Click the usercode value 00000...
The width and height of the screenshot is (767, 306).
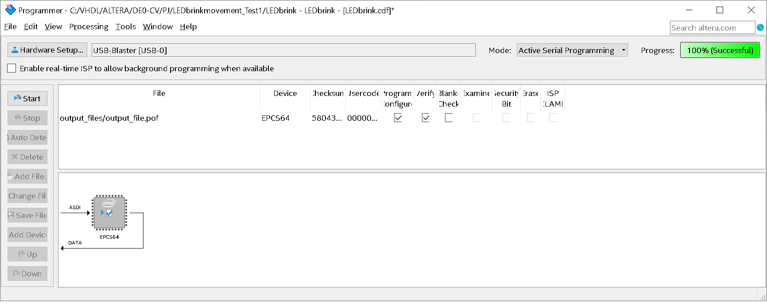[362, 118]
